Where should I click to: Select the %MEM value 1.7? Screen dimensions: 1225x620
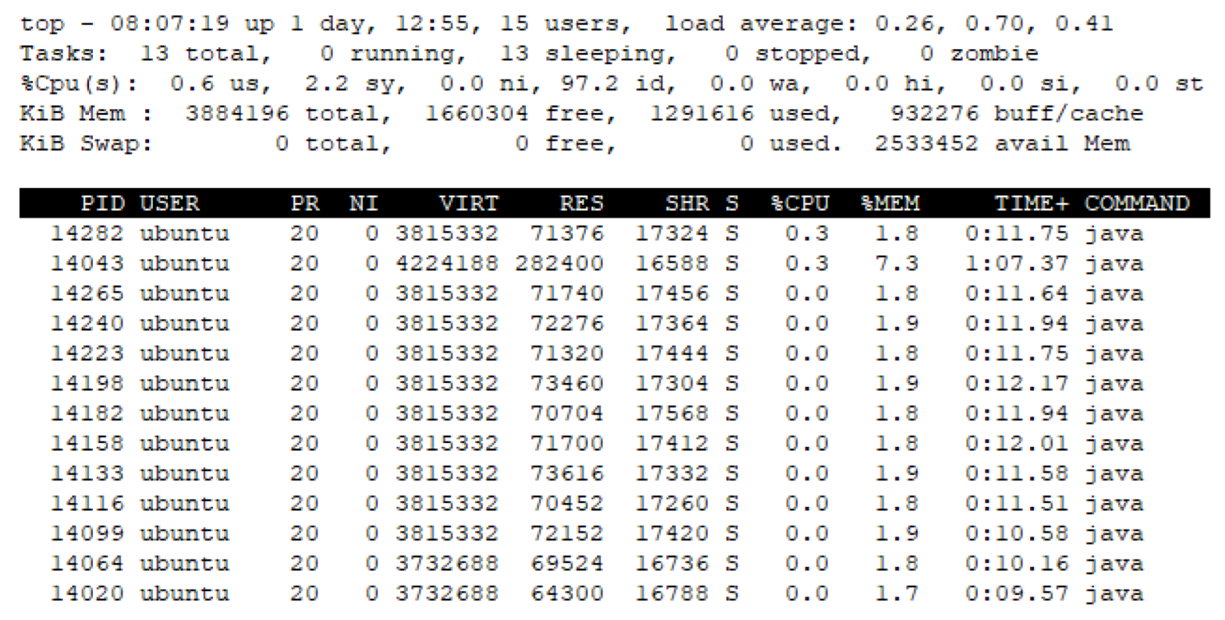click(x=897, y=593)
